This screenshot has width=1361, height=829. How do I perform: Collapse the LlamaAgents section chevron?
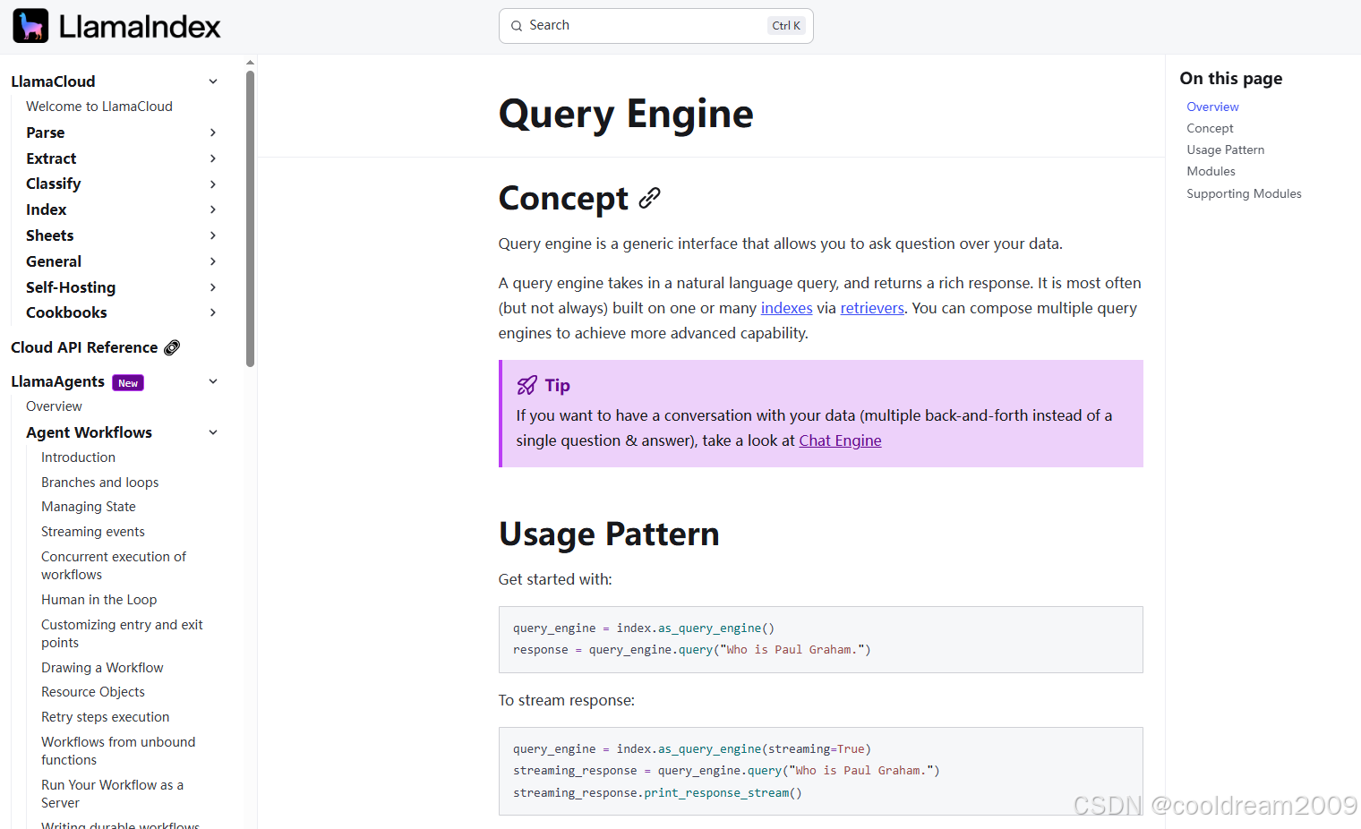coord(213,381)
